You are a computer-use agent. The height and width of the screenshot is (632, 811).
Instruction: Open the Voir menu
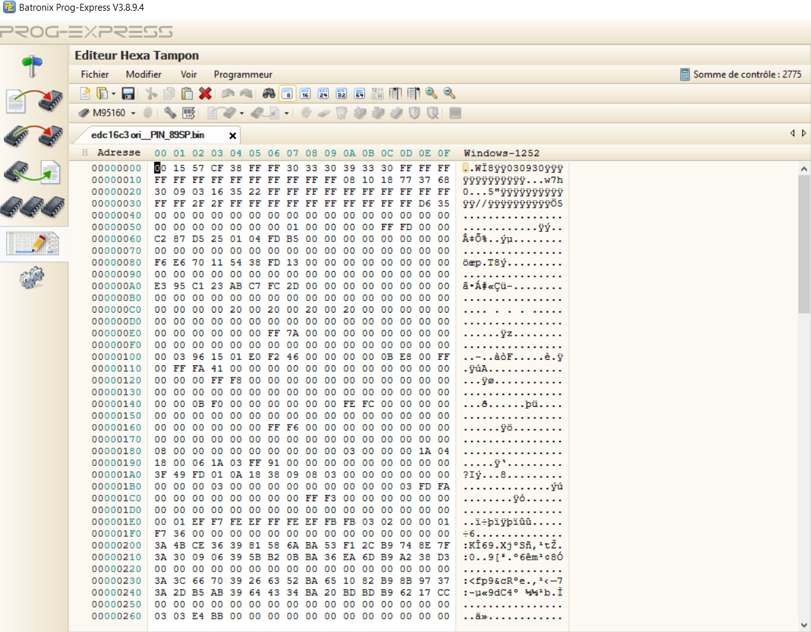pyautogui.click(x=189, y=74)
